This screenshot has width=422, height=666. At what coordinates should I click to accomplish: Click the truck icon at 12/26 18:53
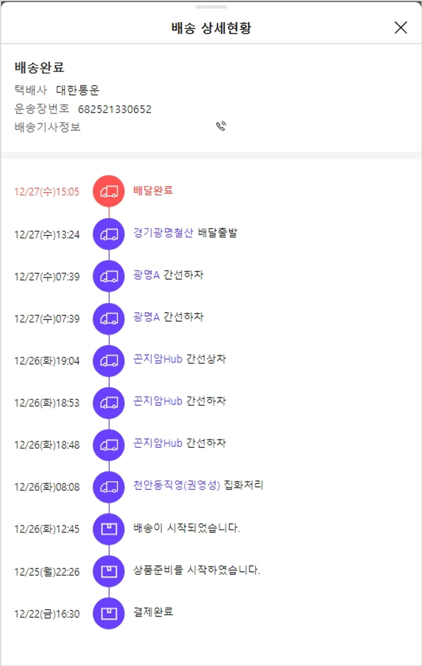[x=109, y=403]
